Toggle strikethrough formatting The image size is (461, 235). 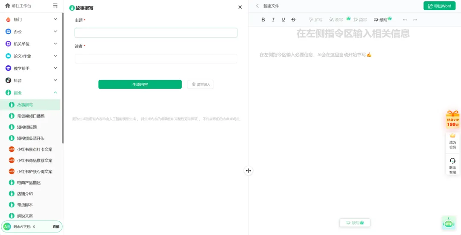[293, 20]
